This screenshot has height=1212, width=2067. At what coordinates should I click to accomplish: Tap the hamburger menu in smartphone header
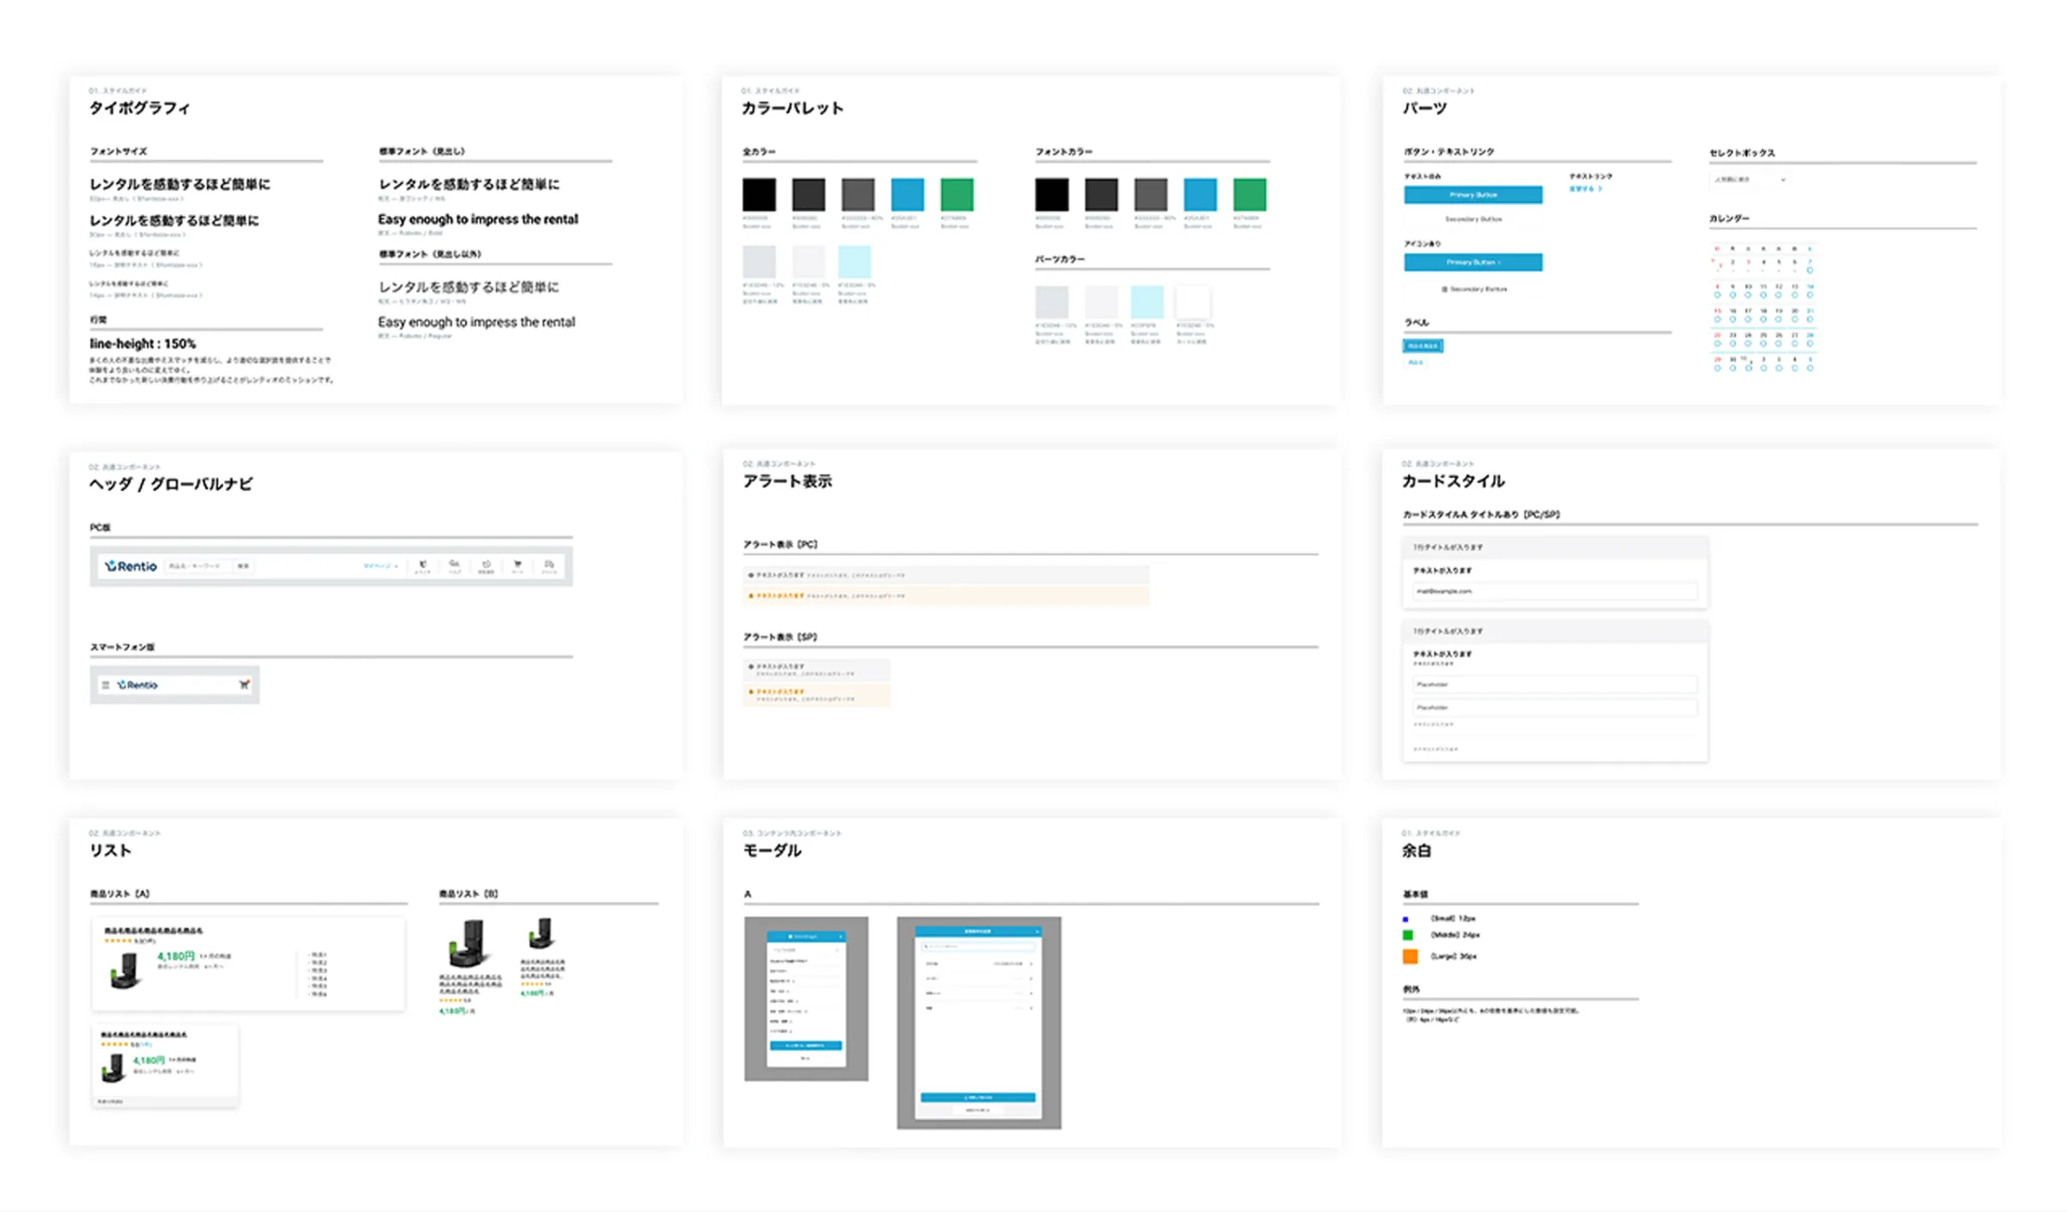click(106, 685)
